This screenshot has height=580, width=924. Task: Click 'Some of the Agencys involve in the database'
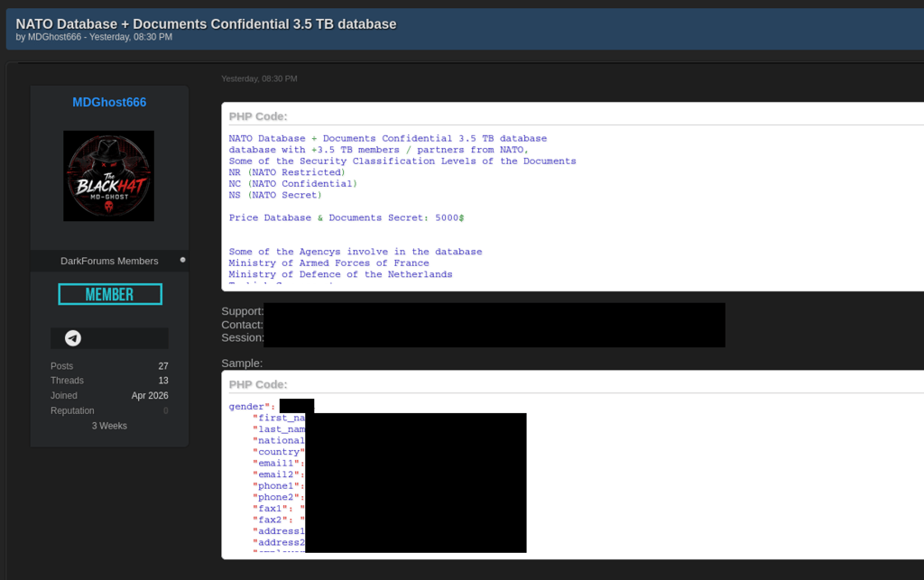pos(356,252)
